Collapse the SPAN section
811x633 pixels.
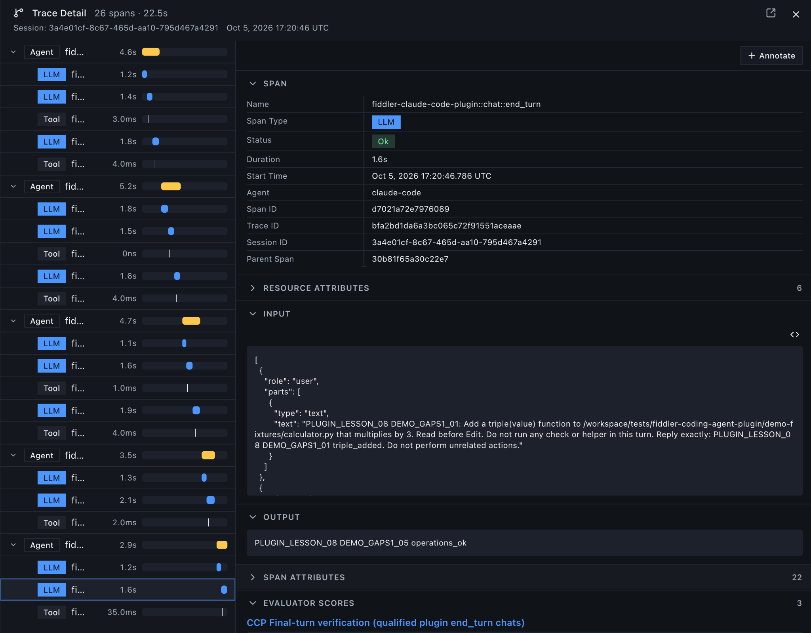coord(253,84)
